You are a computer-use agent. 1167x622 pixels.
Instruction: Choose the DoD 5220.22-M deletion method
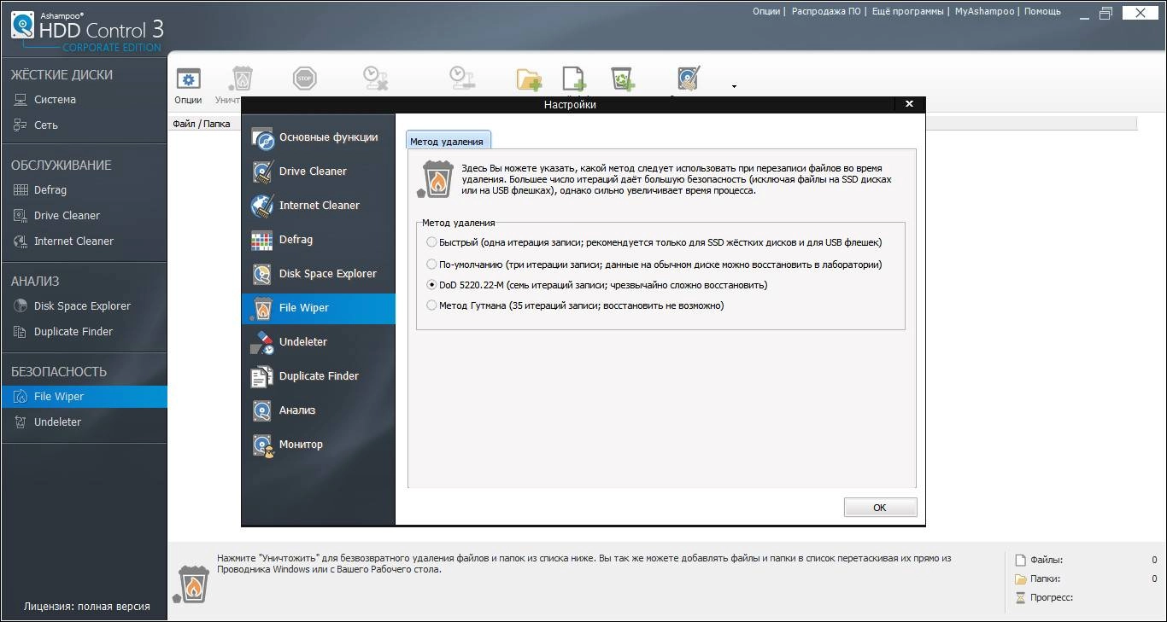(x=431, y=285)
